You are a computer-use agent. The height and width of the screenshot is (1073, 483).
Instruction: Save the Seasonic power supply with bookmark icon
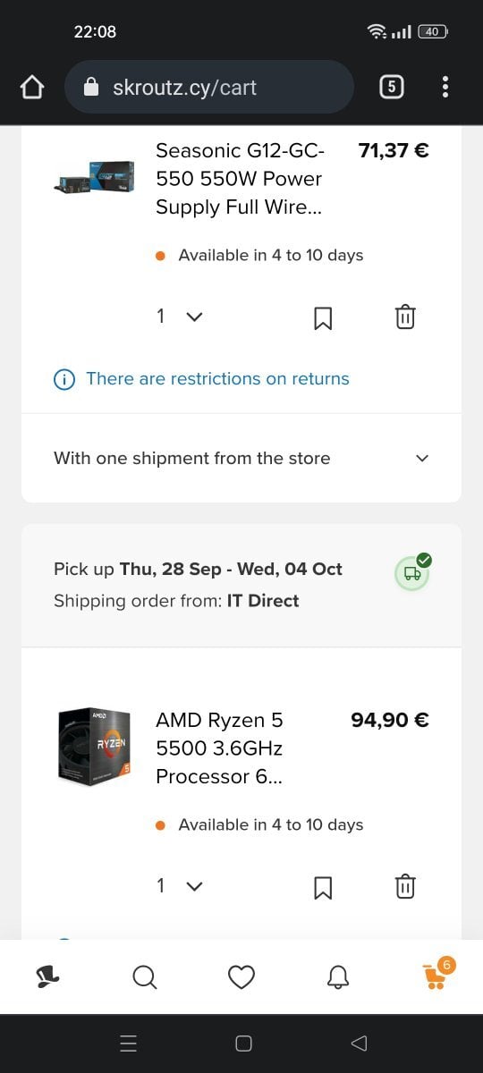323,317
